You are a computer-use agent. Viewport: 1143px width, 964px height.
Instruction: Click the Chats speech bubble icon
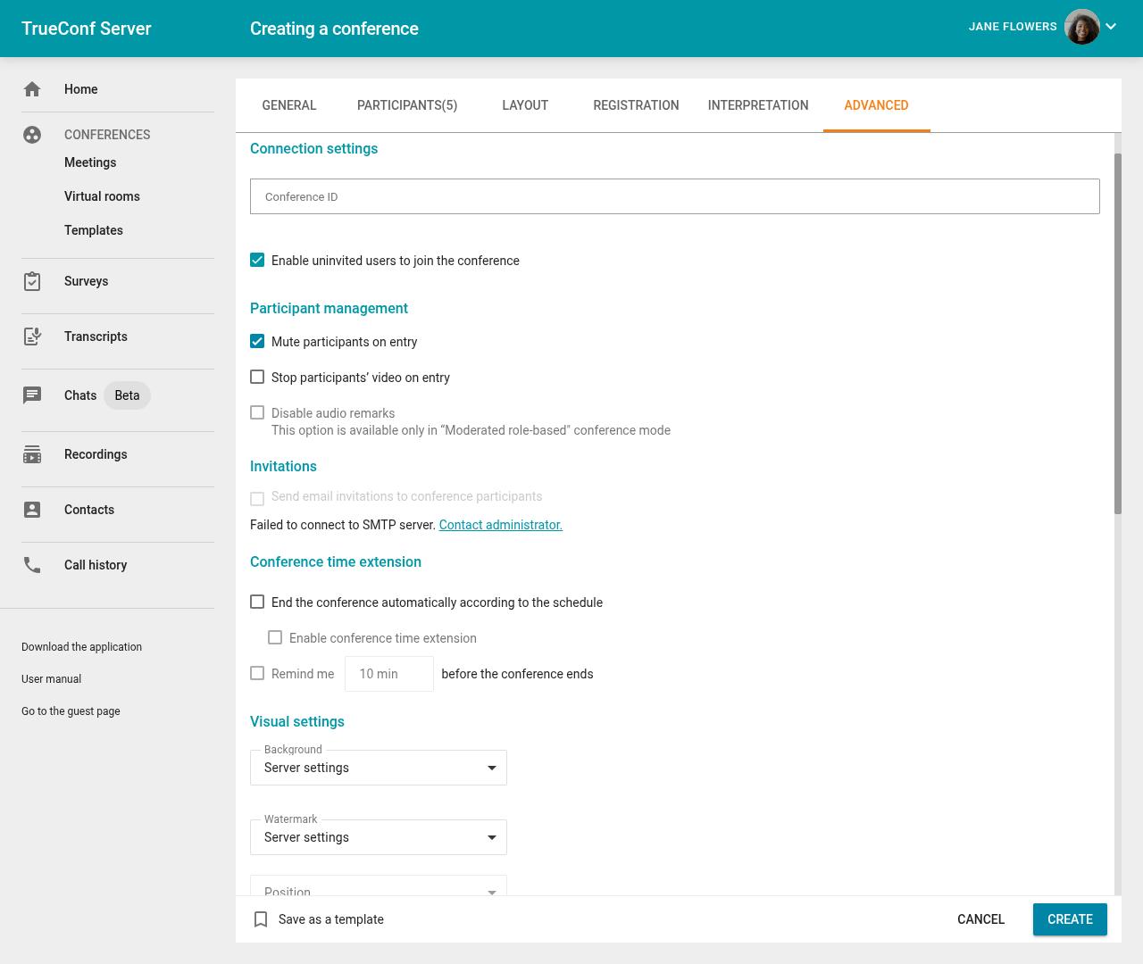point(32,395)
